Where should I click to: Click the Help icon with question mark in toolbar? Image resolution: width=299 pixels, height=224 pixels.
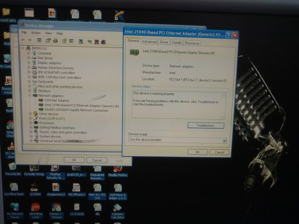(64, 41)
